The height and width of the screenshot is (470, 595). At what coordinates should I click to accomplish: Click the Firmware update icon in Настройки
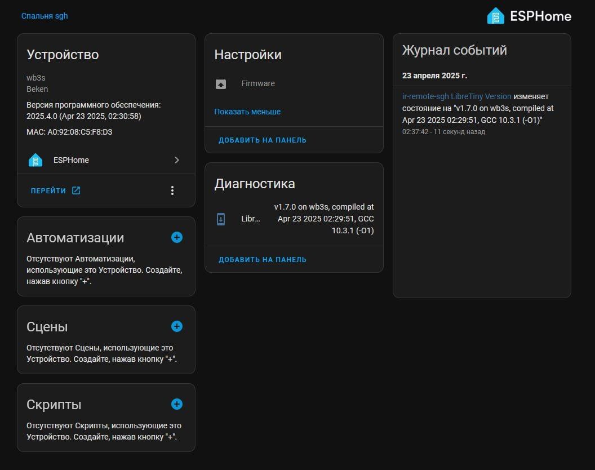click(221, 84)
